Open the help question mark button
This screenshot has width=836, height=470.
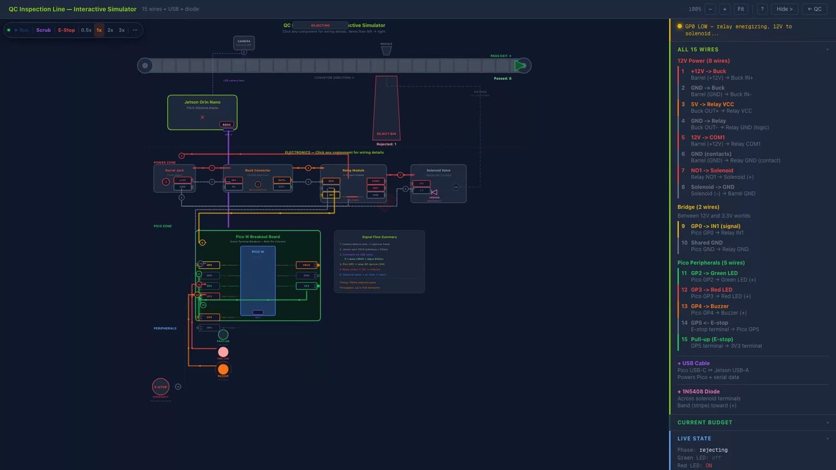tap(762, 9)
